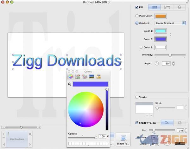The height and width of the screenshot is (149, 190).
Task: Click the Opacity percentage input field
Action: pos(102,136)
